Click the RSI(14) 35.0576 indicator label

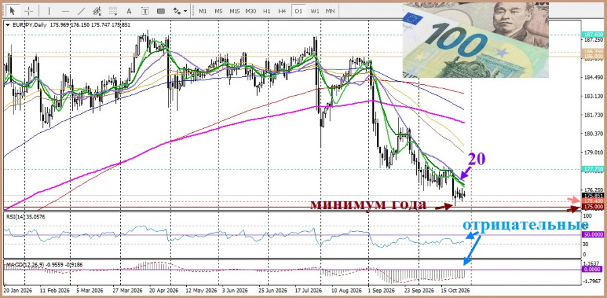point(26,217)
